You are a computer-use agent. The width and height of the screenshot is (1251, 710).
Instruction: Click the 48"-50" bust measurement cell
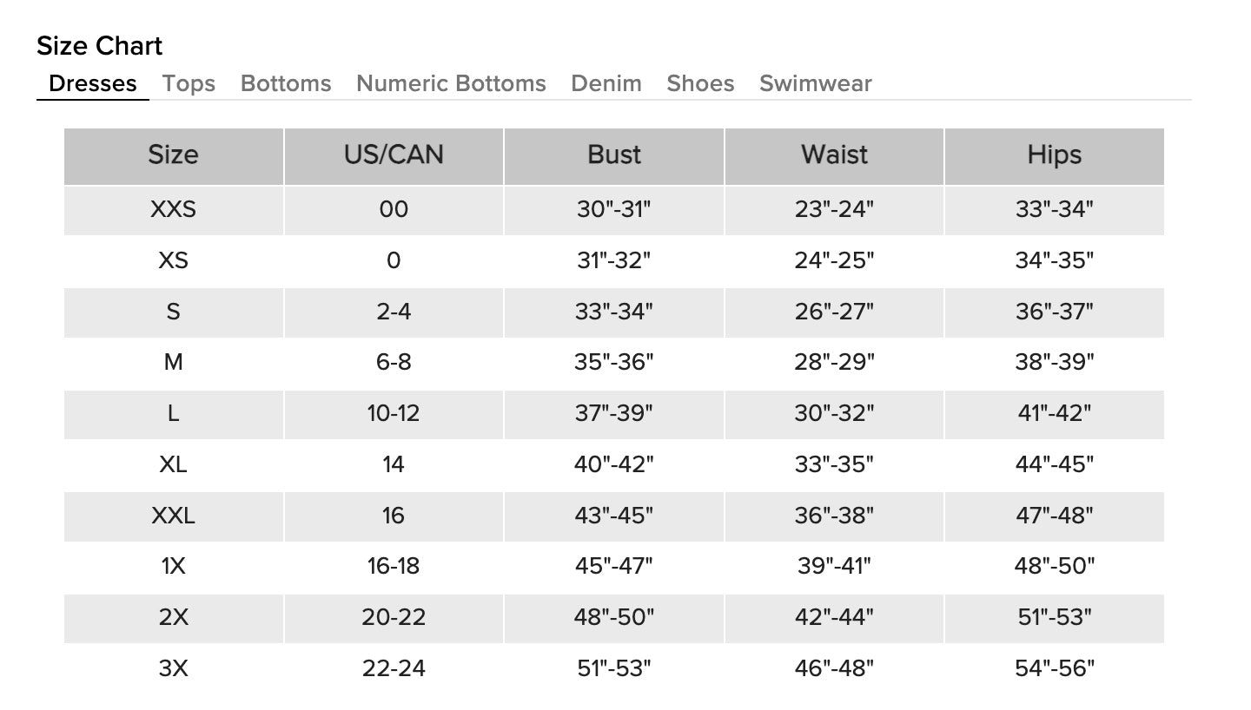pos(614,618)
